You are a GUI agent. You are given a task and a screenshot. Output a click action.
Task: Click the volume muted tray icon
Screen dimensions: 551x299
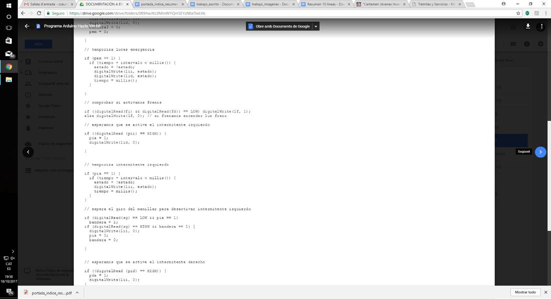(12, 258)
